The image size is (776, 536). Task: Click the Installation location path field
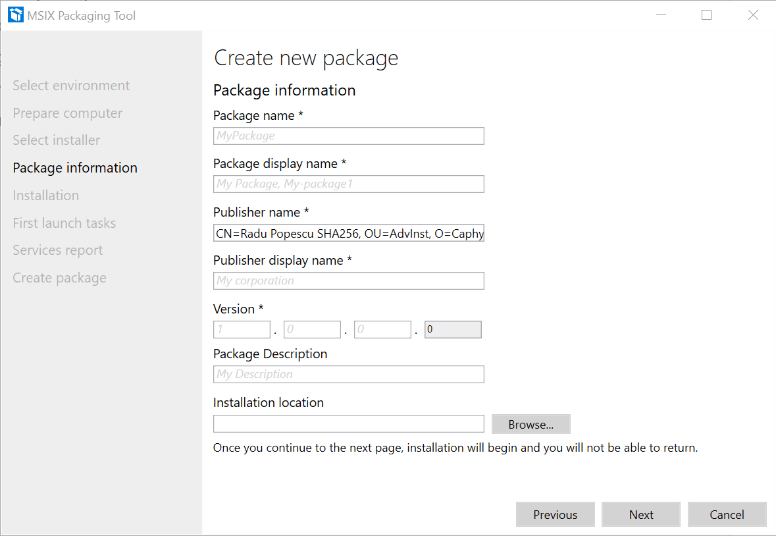tap(348, 424)
